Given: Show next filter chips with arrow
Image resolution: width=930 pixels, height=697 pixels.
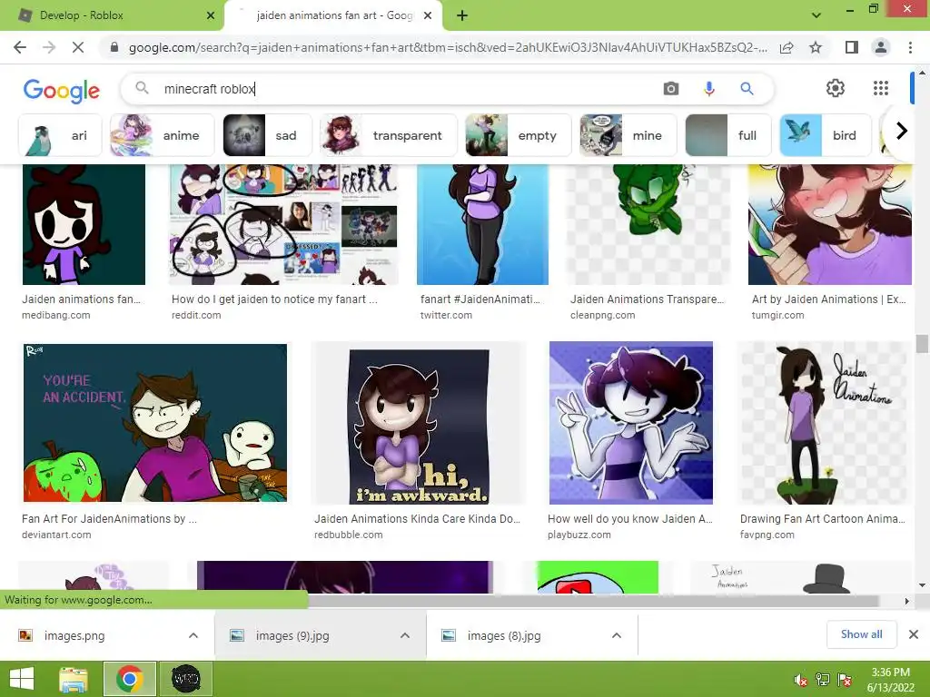Looking at the screenshot, I should coord(902,131).
